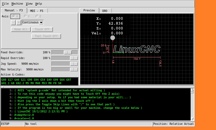This screenshot has height=130, width=216.
Task: Click the Position: Relative Actual status
Action: (x=174, y=124)
